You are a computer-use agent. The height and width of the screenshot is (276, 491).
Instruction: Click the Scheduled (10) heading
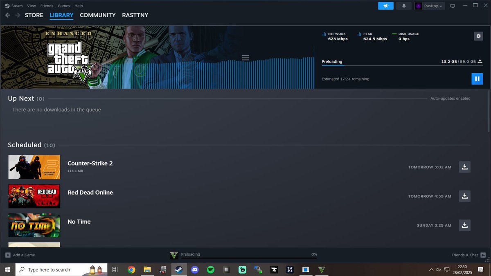click(x=32, y=145)
